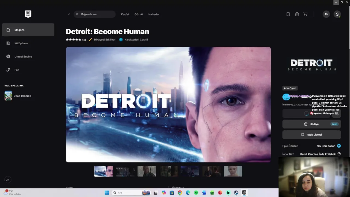Click Kendi Kendine İade Edilebilir text

pos(318,154)
